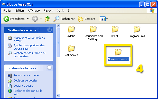The image size is (158, 99).
Task: Click Renommer ce dossier link
Action: tap(26, 75)
